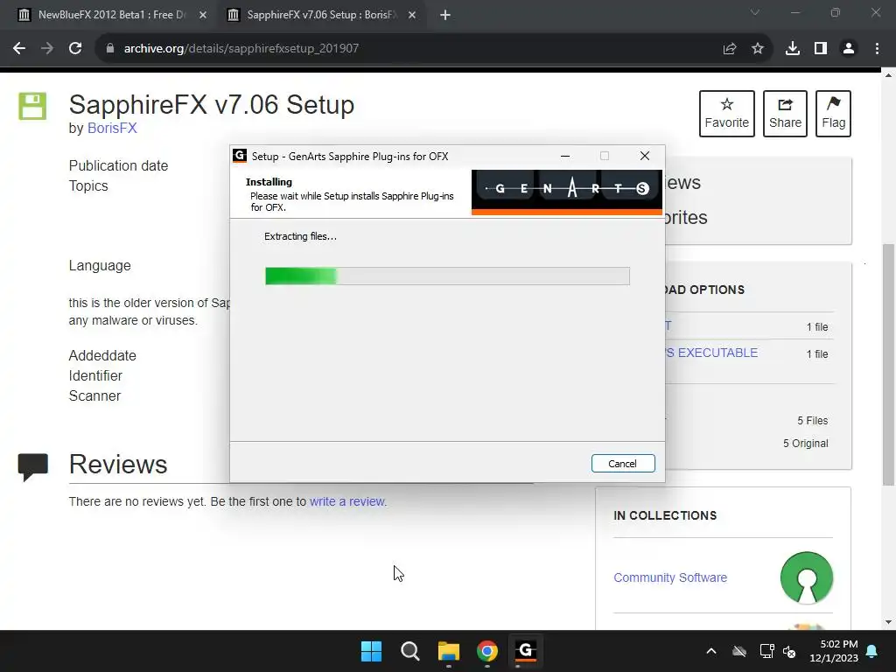Minimize the Sapphire Setup window

click(x=565, y=156)
